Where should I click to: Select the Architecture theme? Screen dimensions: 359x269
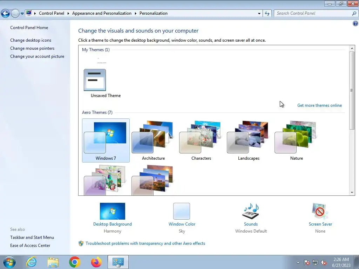pyautogui.click(x=154, y=140)
